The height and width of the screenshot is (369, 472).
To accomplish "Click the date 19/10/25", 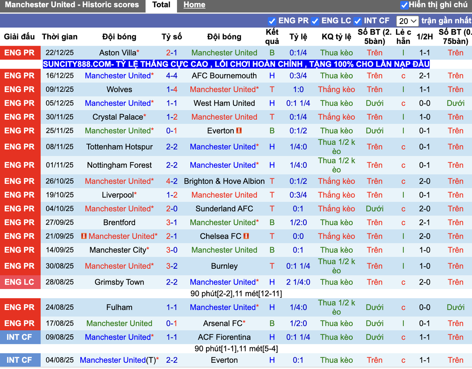I will [x=60, y=195].
